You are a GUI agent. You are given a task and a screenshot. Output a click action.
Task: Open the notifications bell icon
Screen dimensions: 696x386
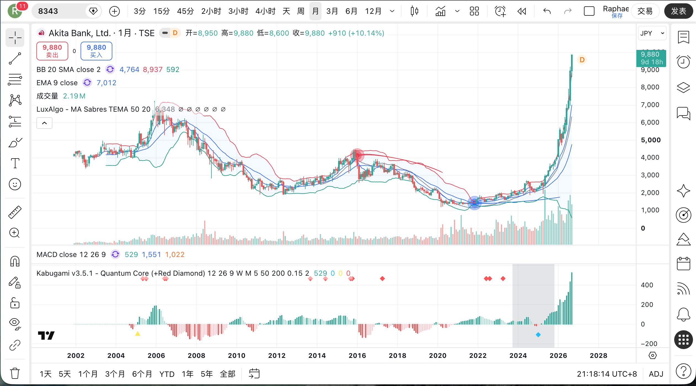pyautogui.click(x=683, y=314)
